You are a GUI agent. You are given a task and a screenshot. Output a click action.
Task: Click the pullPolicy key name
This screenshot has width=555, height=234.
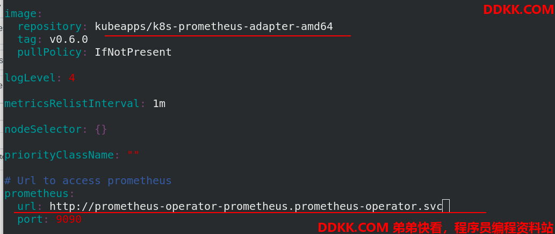click(x=49, y=52)
